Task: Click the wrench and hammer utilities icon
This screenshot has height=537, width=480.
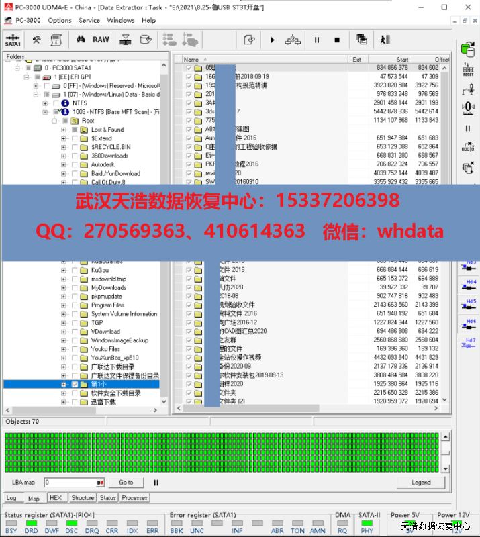Action: pos(37,40)
